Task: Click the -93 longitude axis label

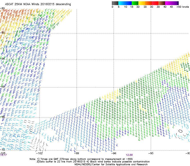Action: coord(151,153)
